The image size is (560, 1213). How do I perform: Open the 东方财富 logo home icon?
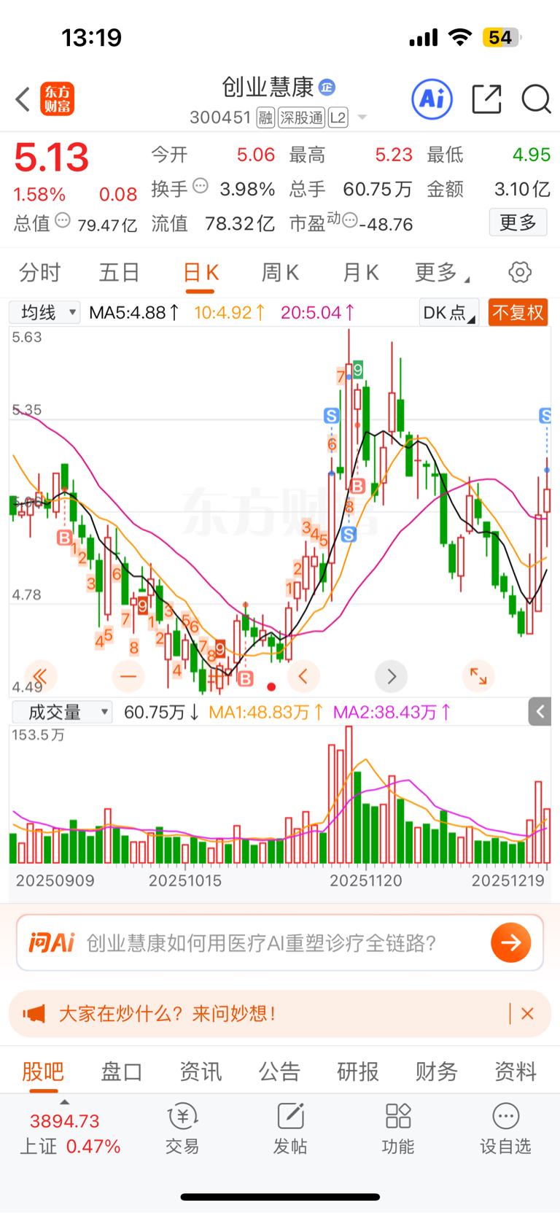click(57, 99)
